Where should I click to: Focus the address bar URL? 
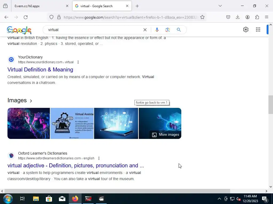pos(130,17)
